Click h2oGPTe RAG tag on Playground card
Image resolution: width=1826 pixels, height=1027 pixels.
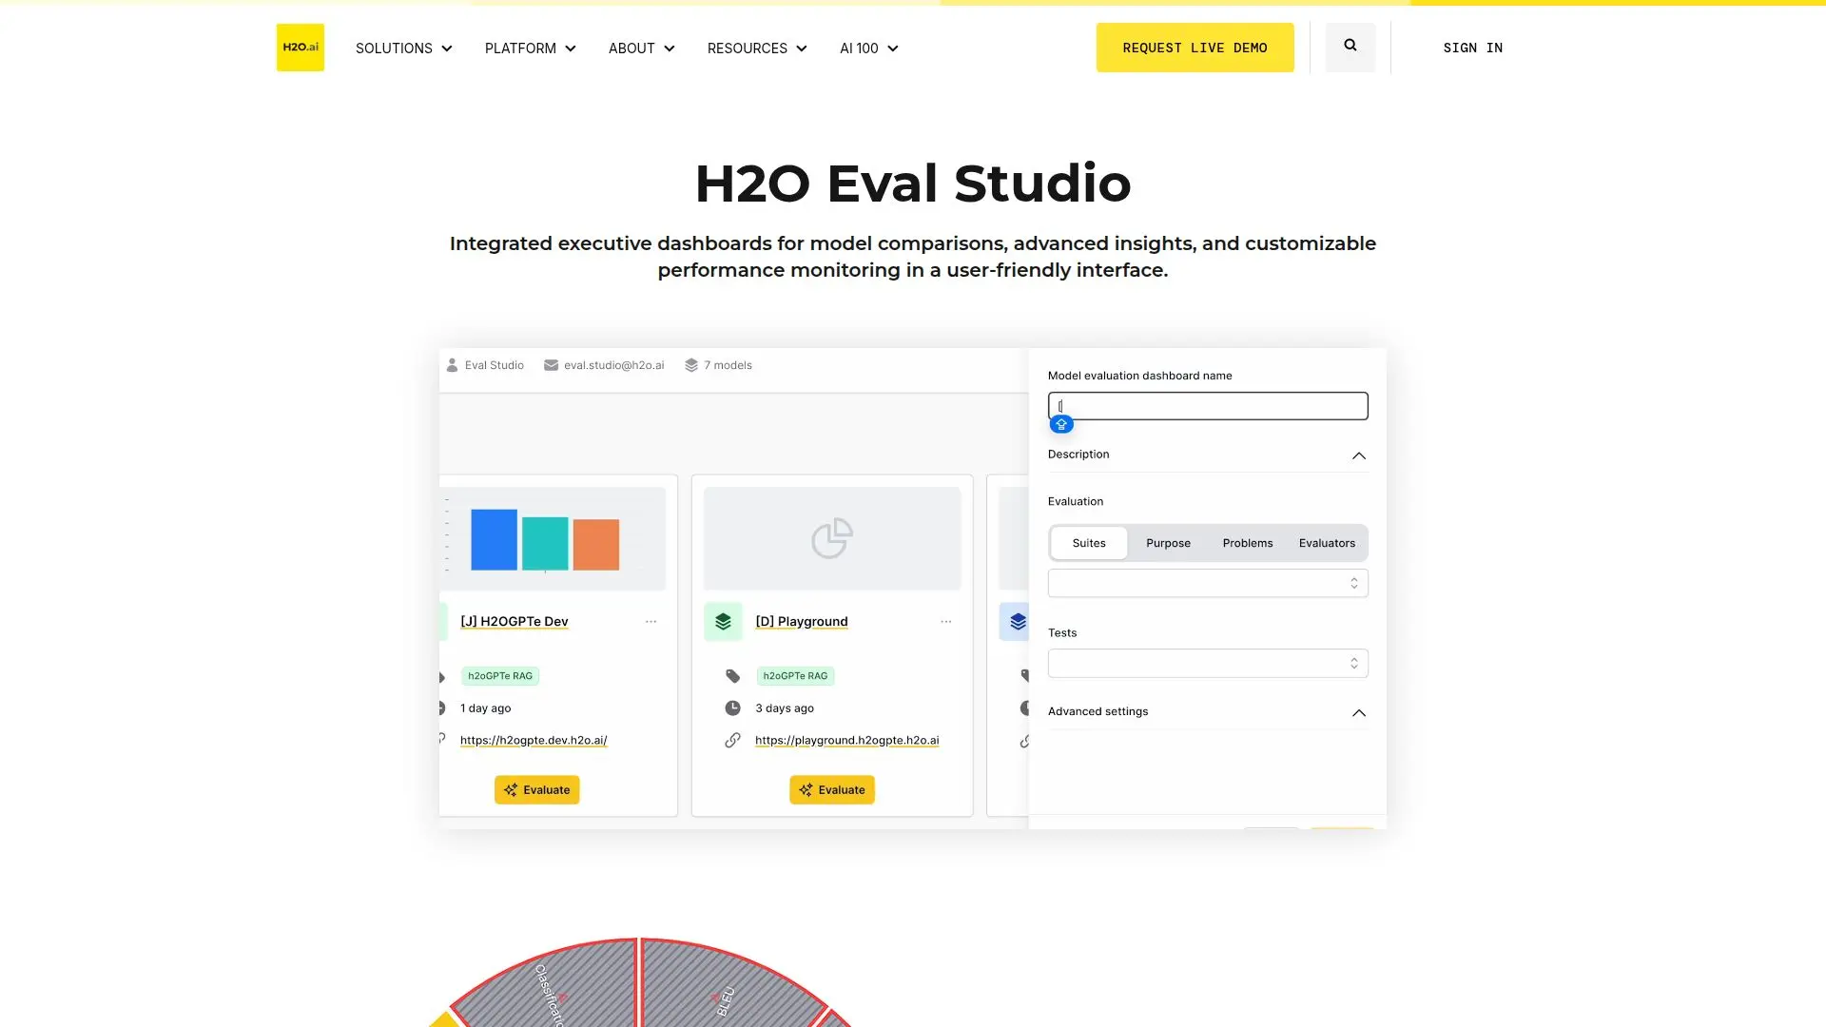point(795,676)
